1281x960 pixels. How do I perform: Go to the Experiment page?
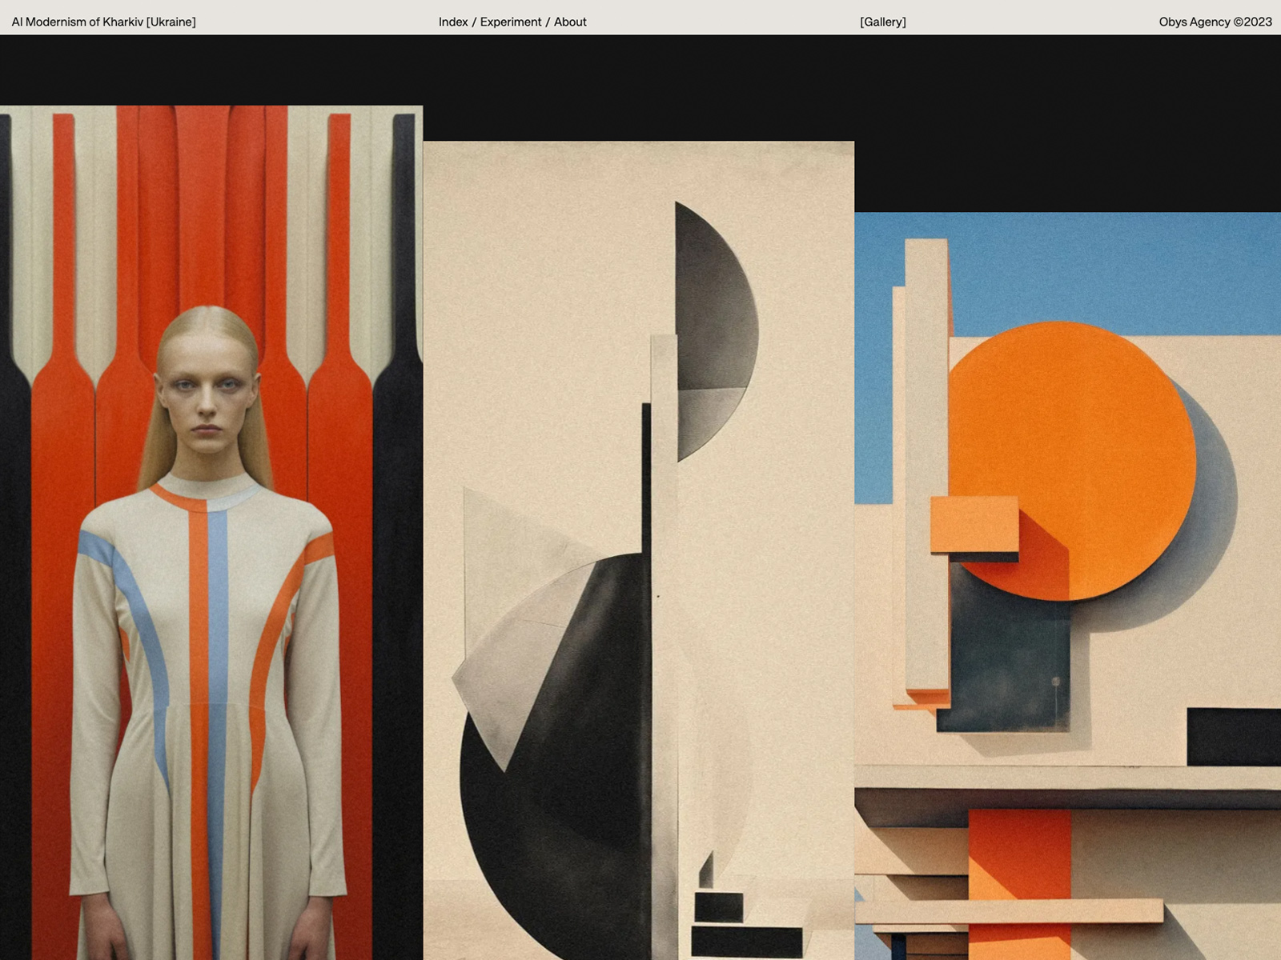pos(511,22)
